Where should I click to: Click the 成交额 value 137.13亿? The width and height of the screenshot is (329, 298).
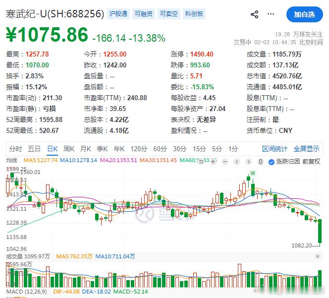285,65
